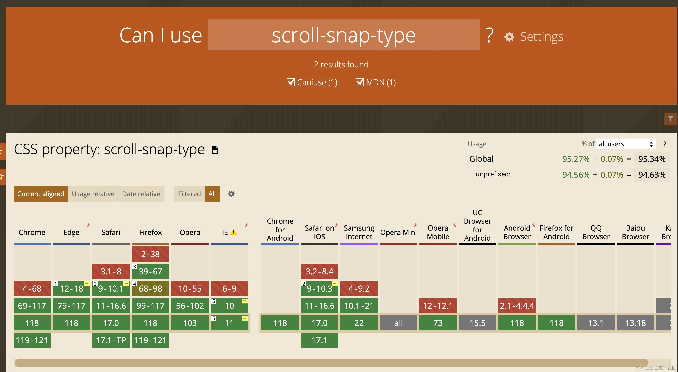Click the Chrome browser column header

click(x=32, y=232)
